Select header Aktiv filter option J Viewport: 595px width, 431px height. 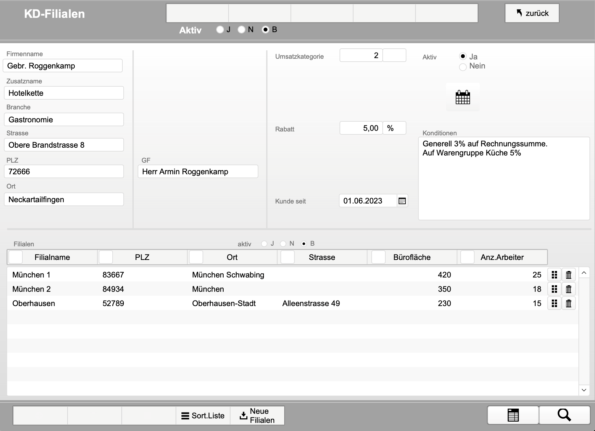[x=220, y=30]
